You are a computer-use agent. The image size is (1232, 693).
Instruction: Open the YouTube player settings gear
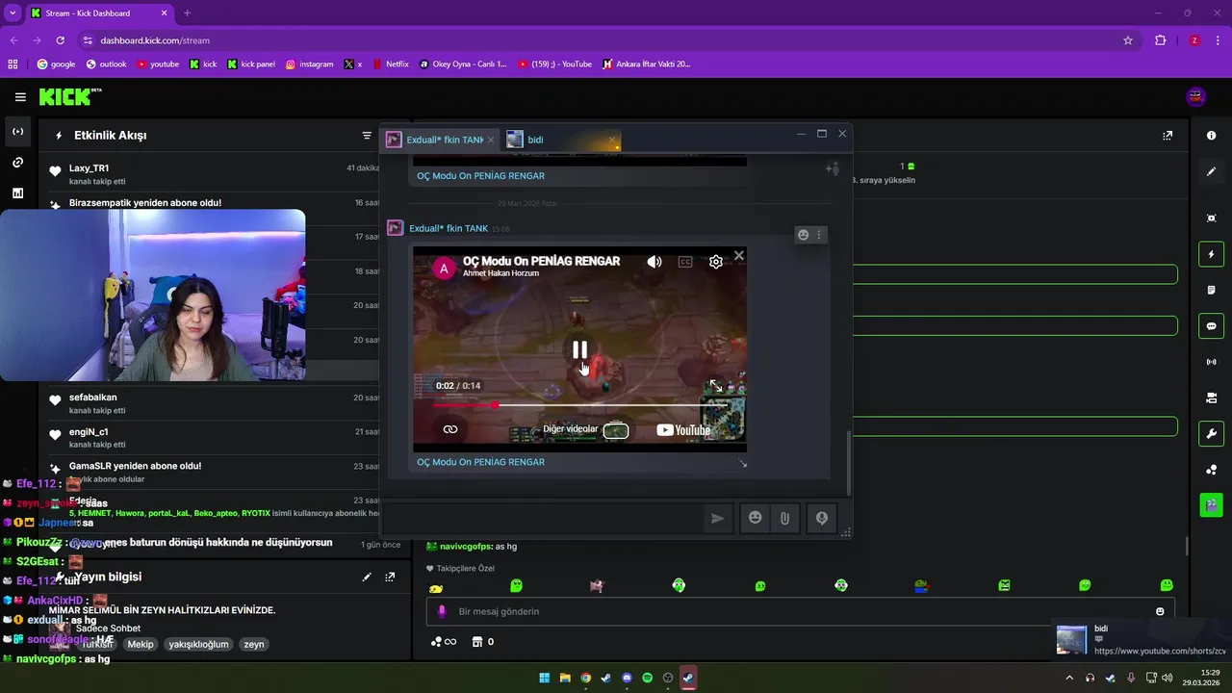(x=716, y=262)
